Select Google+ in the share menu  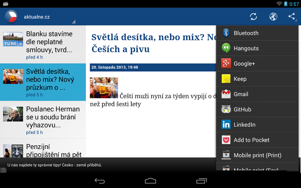pos(257,64)
